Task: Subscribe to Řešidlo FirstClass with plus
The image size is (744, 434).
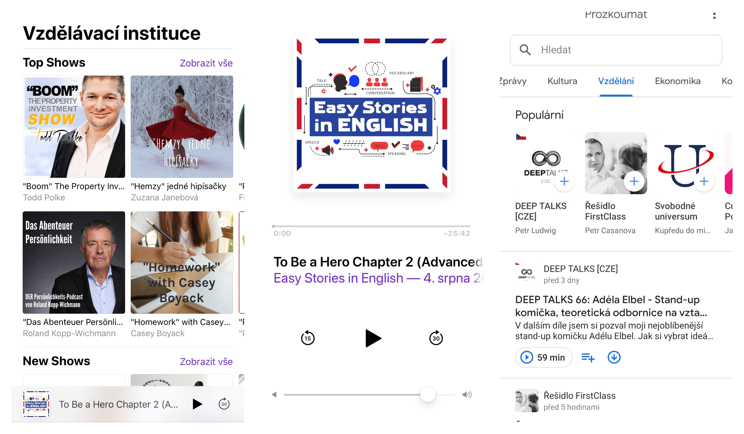Action: pos(634,181)
